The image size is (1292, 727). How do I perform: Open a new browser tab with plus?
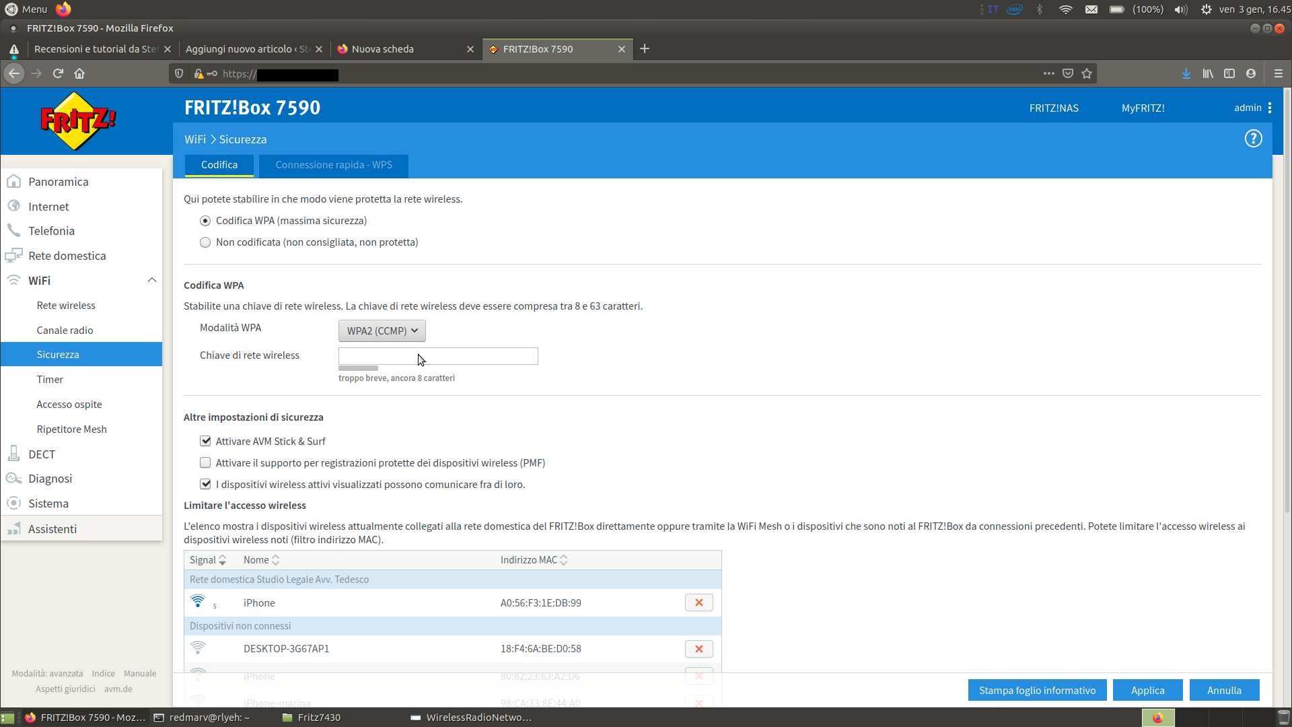pyautogui.click(x=645, y=48)
